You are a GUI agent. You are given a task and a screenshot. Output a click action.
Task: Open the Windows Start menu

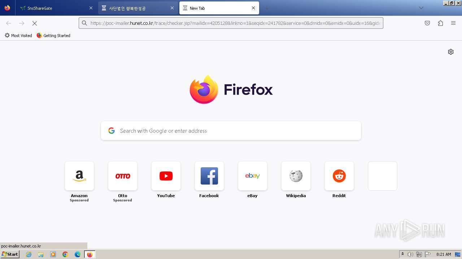[x=10, y=254]
